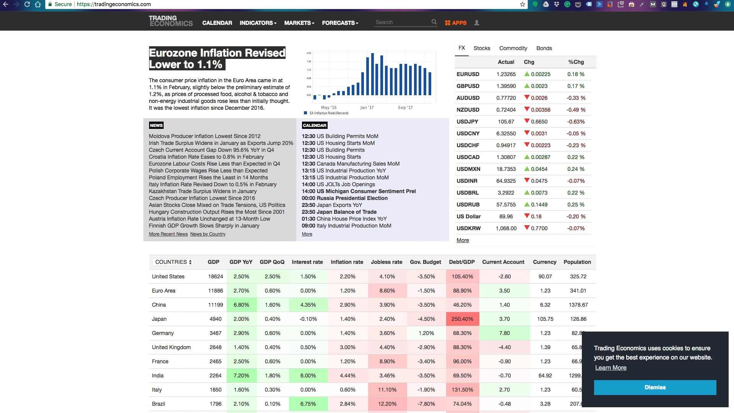Image resolution: width=734 pixels, height=413 pixels.
Task: Open More Recent News link
Action: [x=168, y=234]
